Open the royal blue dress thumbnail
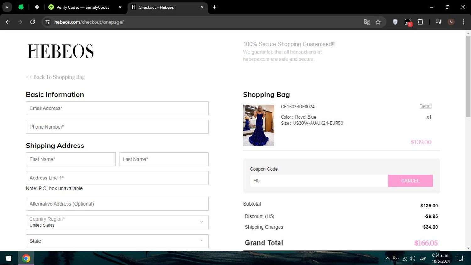471x265 pixels. (x=259, y=125)
